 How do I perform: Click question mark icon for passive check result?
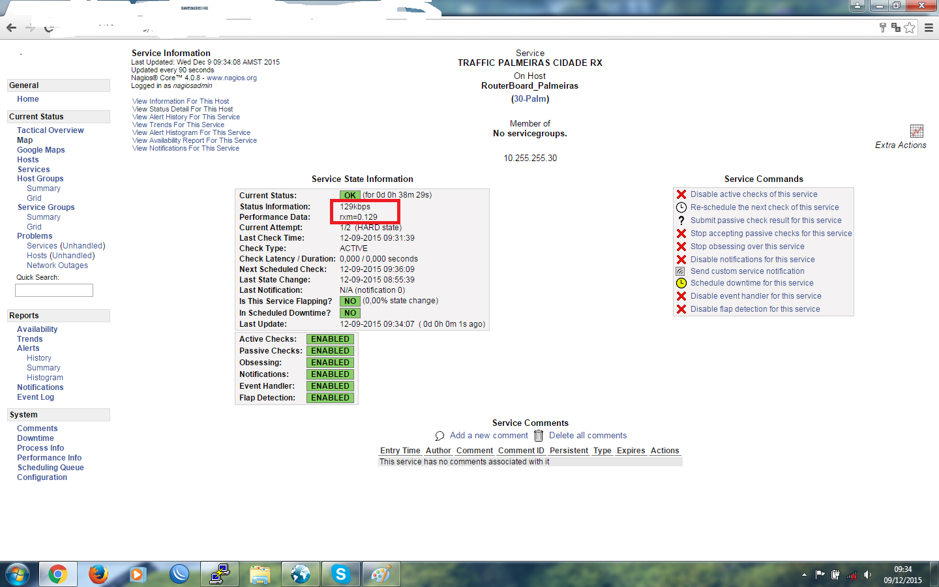(681, 220)
